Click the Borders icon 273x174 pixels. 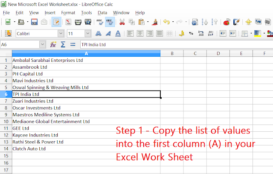244,33
